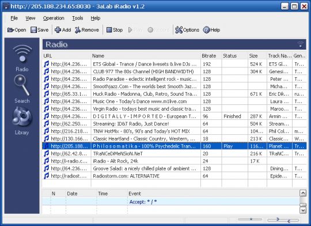Viewport: 311px width, 226px height.
Task: Sort by the Status column header
Action: click(x=234, y=56)
